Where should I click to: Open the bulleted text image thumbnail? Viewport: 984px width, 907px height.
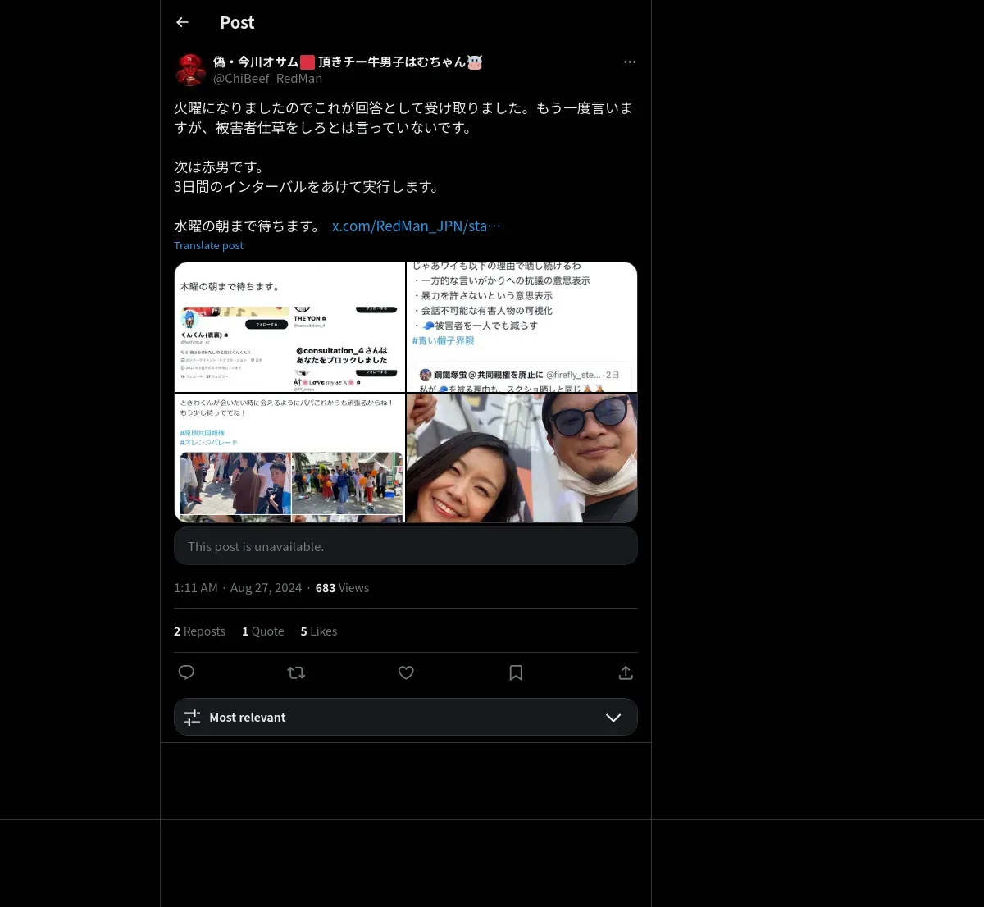tap(522, 327)
